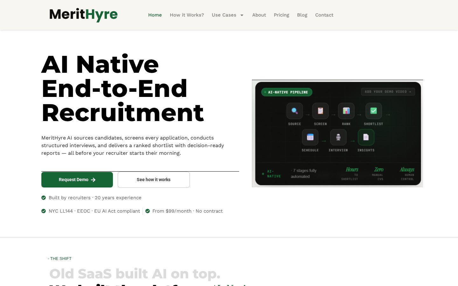
Task: Click the Source magnifier icon in pipeline
Action: 295,111
